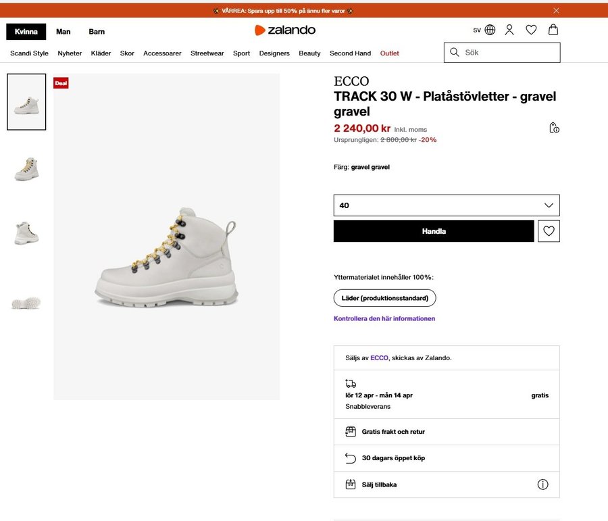The height and width of the screenshot is (521, 608).
Task: Click the Läder (produktionsstandard) chip
Action: (x=384, y=298)
